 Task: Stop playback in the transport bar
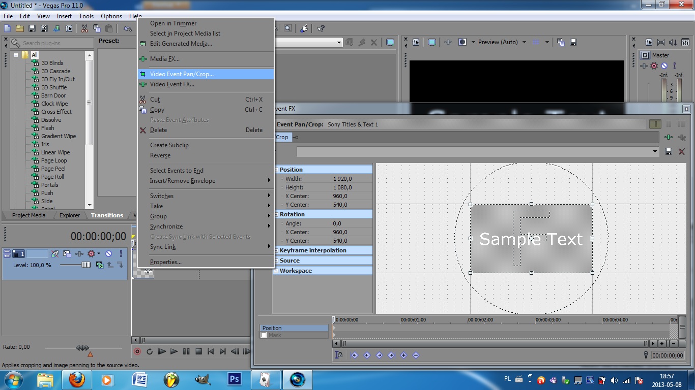pos(198,351)
